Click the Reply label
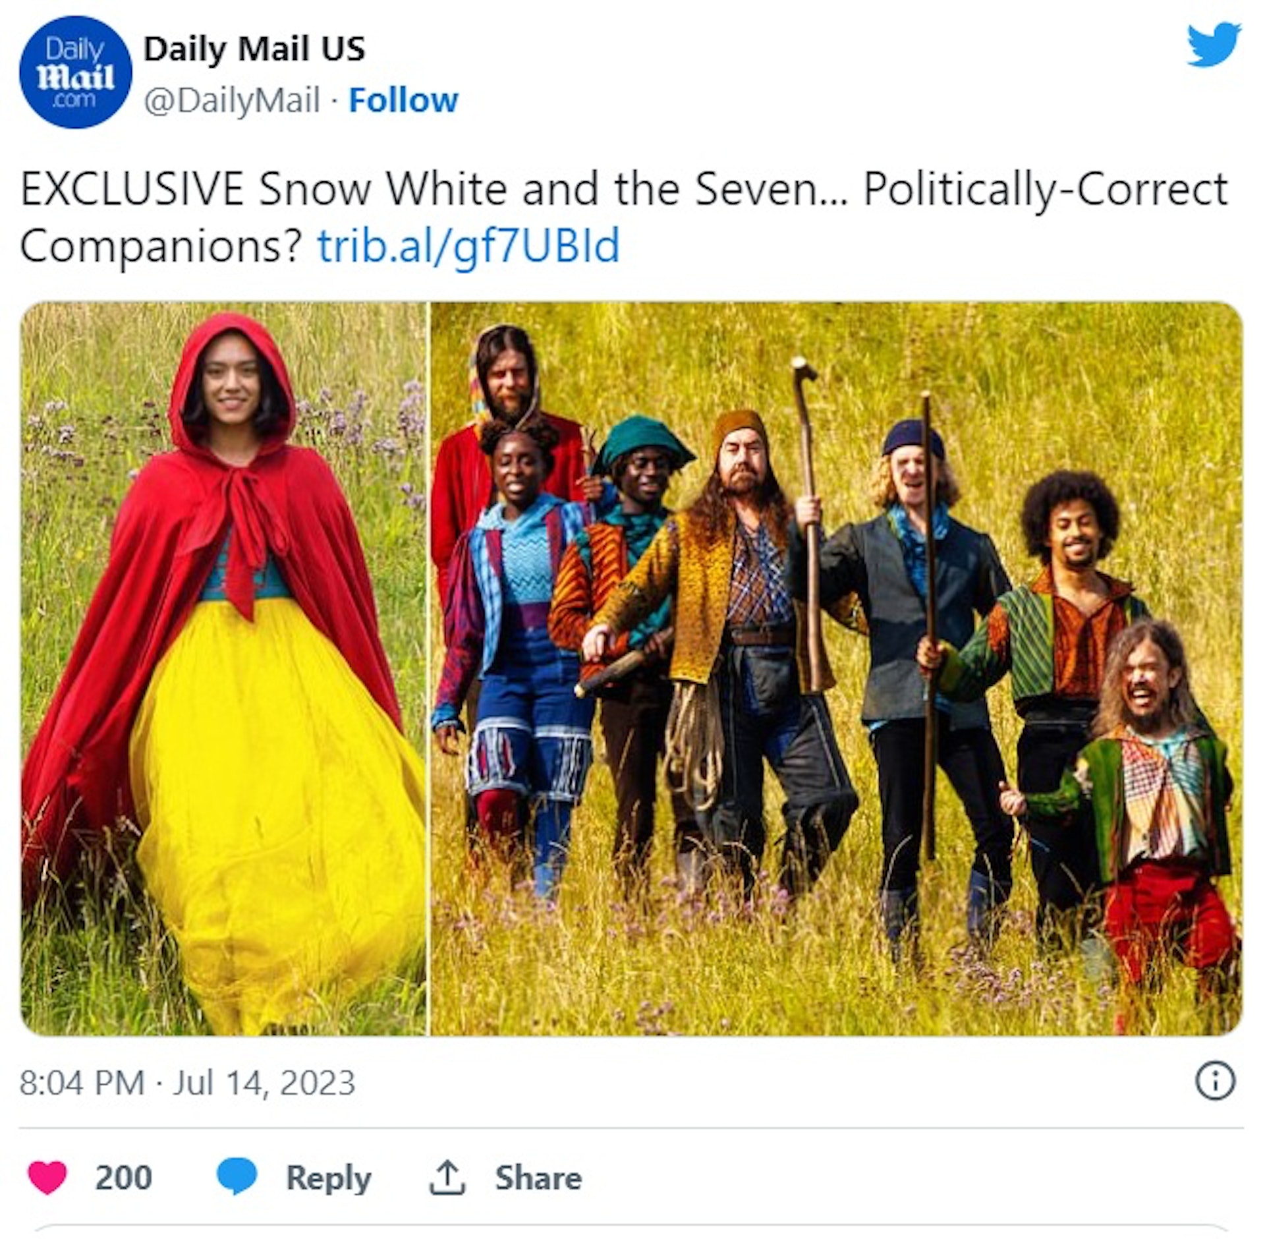This screenshot has height=1239, width=1265. 328,1178
